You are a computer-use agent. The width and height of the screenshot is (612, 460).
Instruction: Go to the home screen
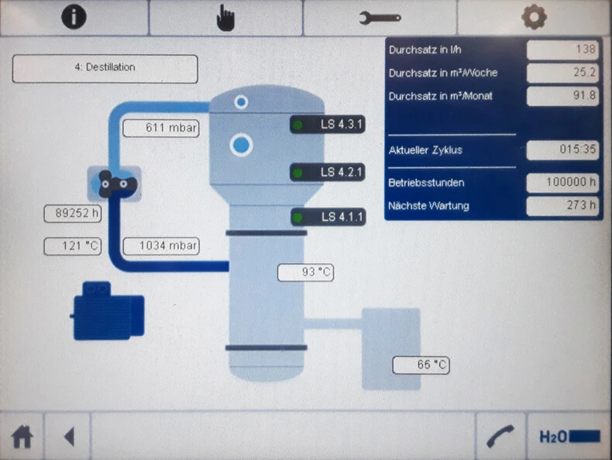22,437
